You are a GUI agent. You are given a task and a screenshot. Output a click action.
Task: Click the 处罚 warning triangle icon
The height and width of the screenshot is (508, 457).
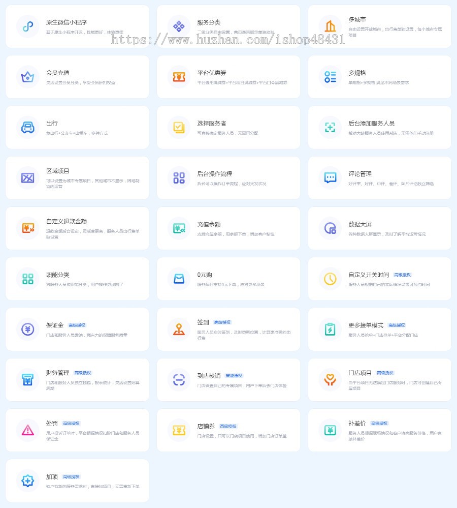coord(28,430)
